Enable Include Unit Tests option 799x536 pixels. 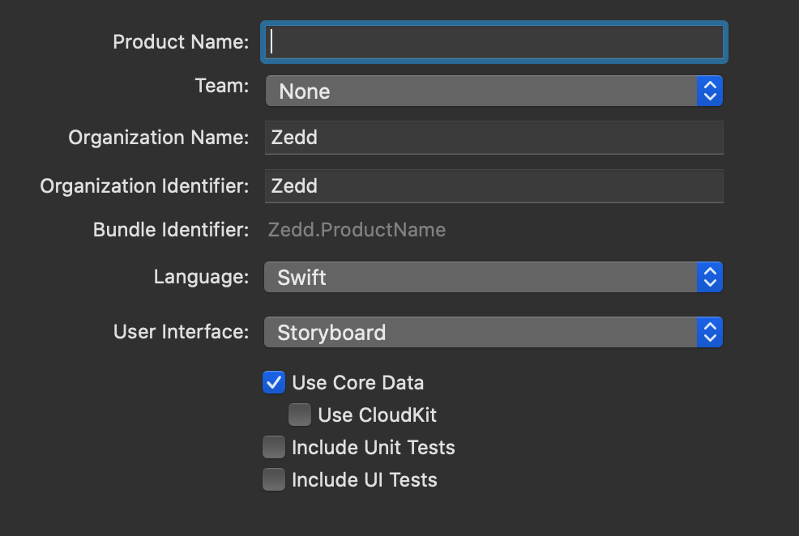coord(274,447)
